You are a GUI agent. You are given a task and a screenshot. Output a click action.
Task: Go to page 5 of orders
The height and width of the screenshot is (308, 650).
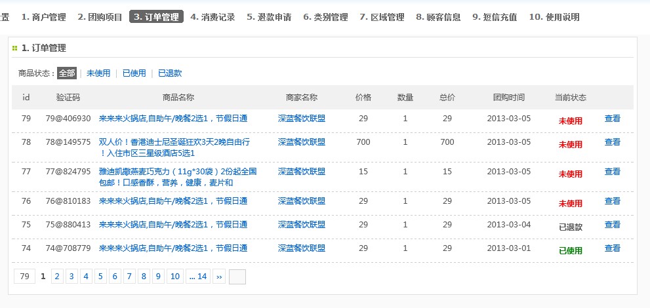[x=100, y=276]
